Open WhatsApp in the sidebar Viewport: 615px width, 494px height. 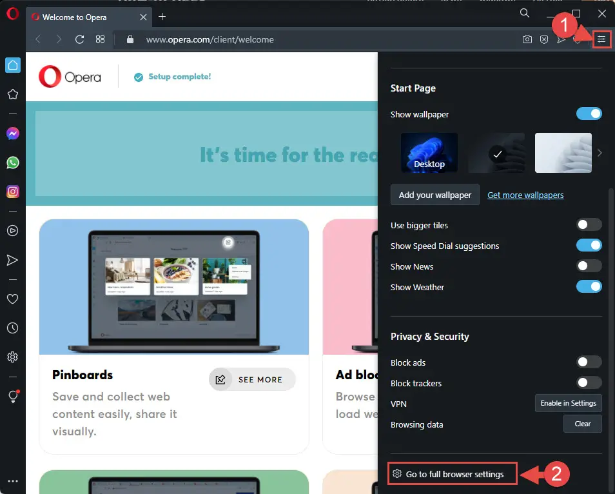(12, 163)
